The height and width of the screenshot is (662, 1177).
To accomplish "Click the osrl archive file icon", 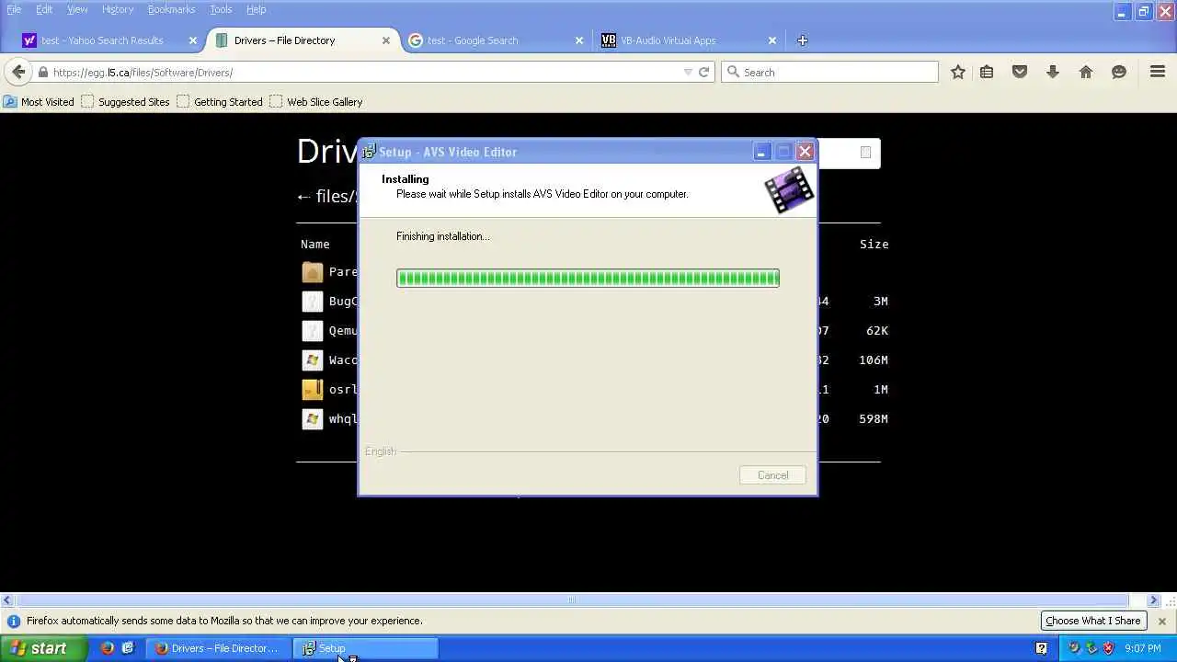I will pyautogui.click(x=313, y=390).
